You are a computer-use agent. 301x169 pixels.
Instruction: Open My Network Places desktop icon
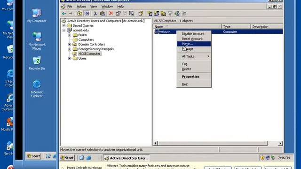[37, 41]
